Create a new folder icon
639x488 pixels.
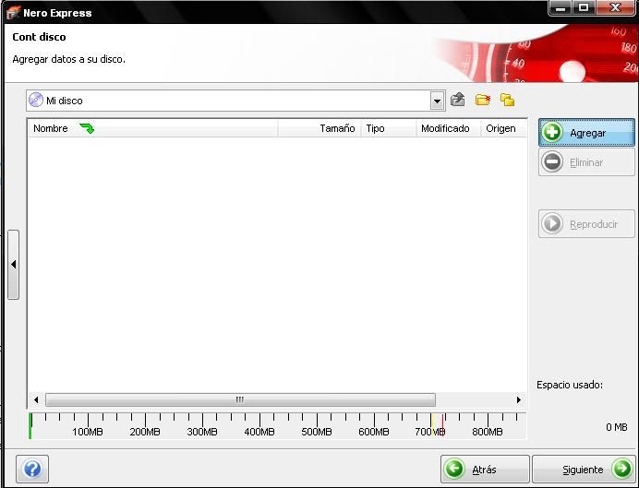click(483, 100)
